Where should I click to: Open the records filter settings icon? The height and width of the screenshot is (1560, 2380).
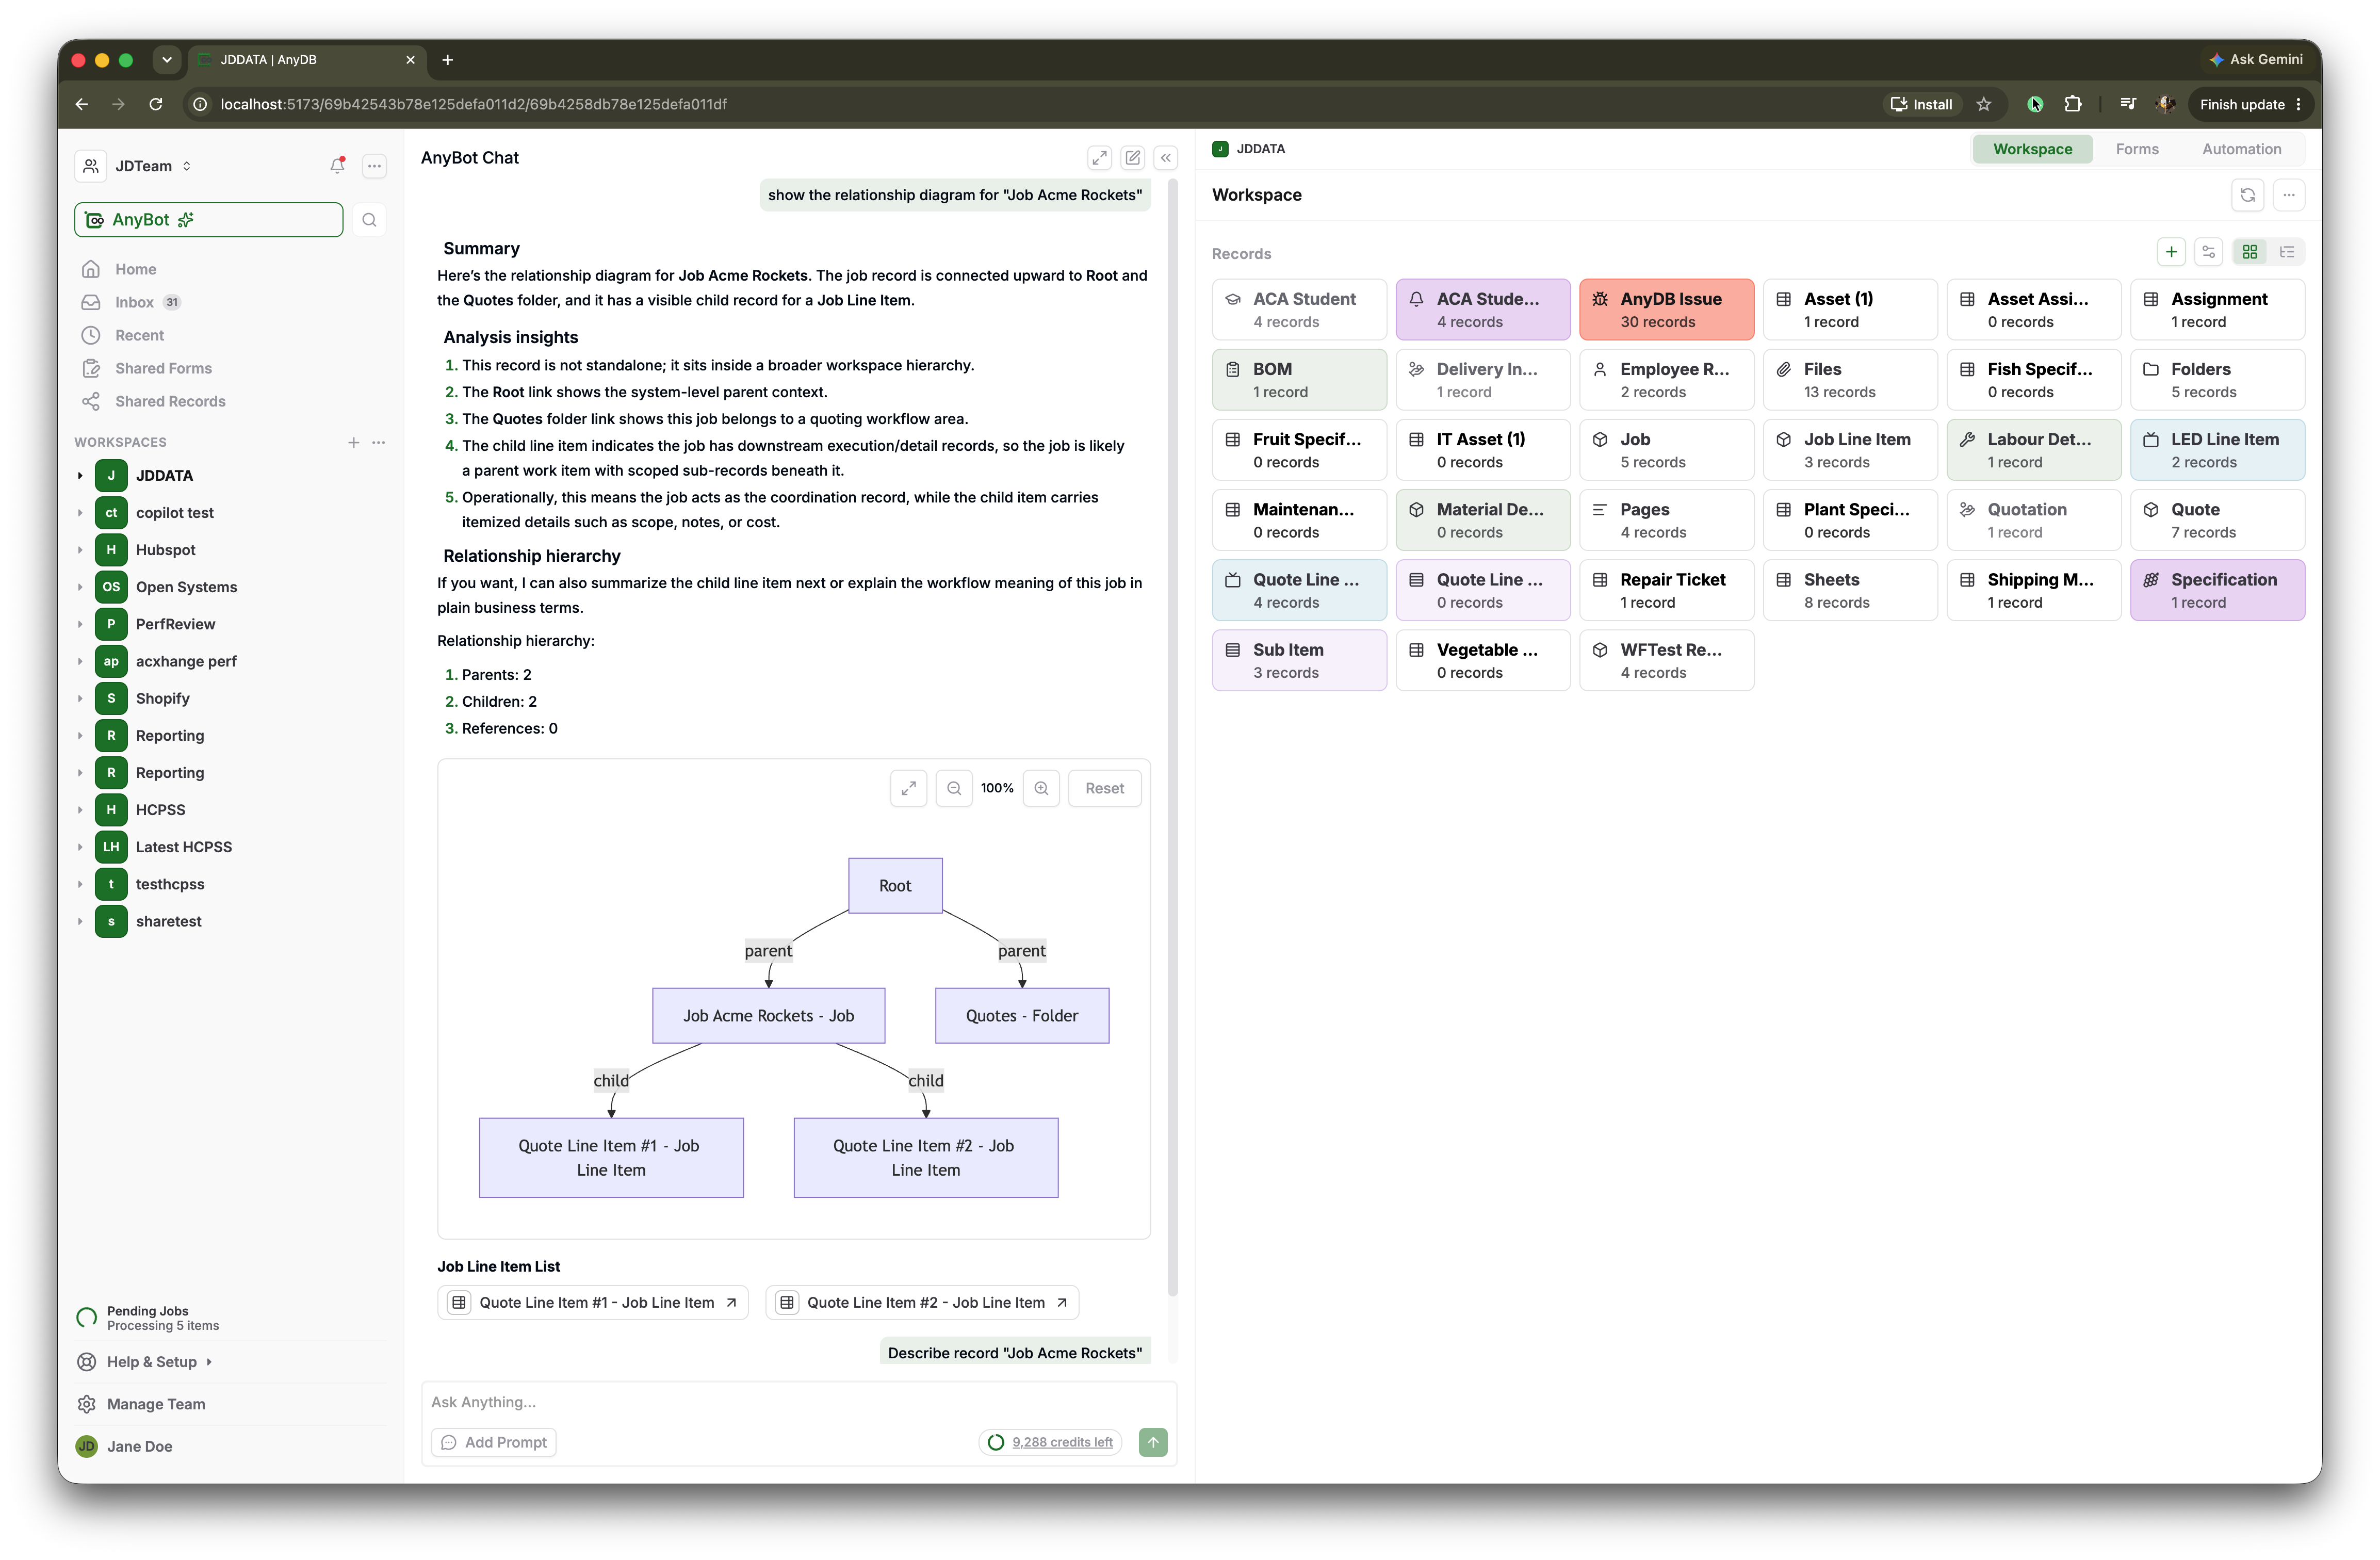(2208, 252)
